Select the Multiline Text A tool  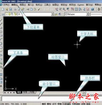1,86
